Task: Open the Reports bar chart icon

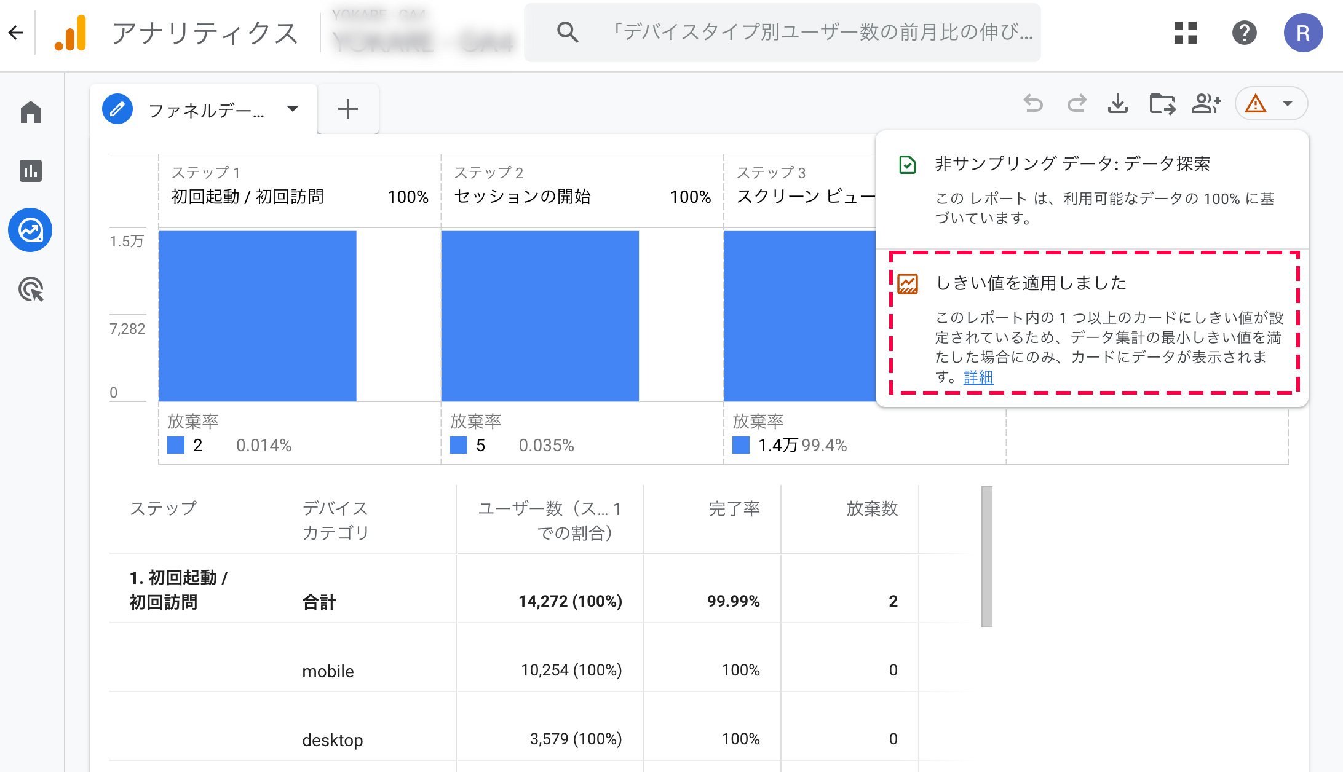Action: pos(31,170)
